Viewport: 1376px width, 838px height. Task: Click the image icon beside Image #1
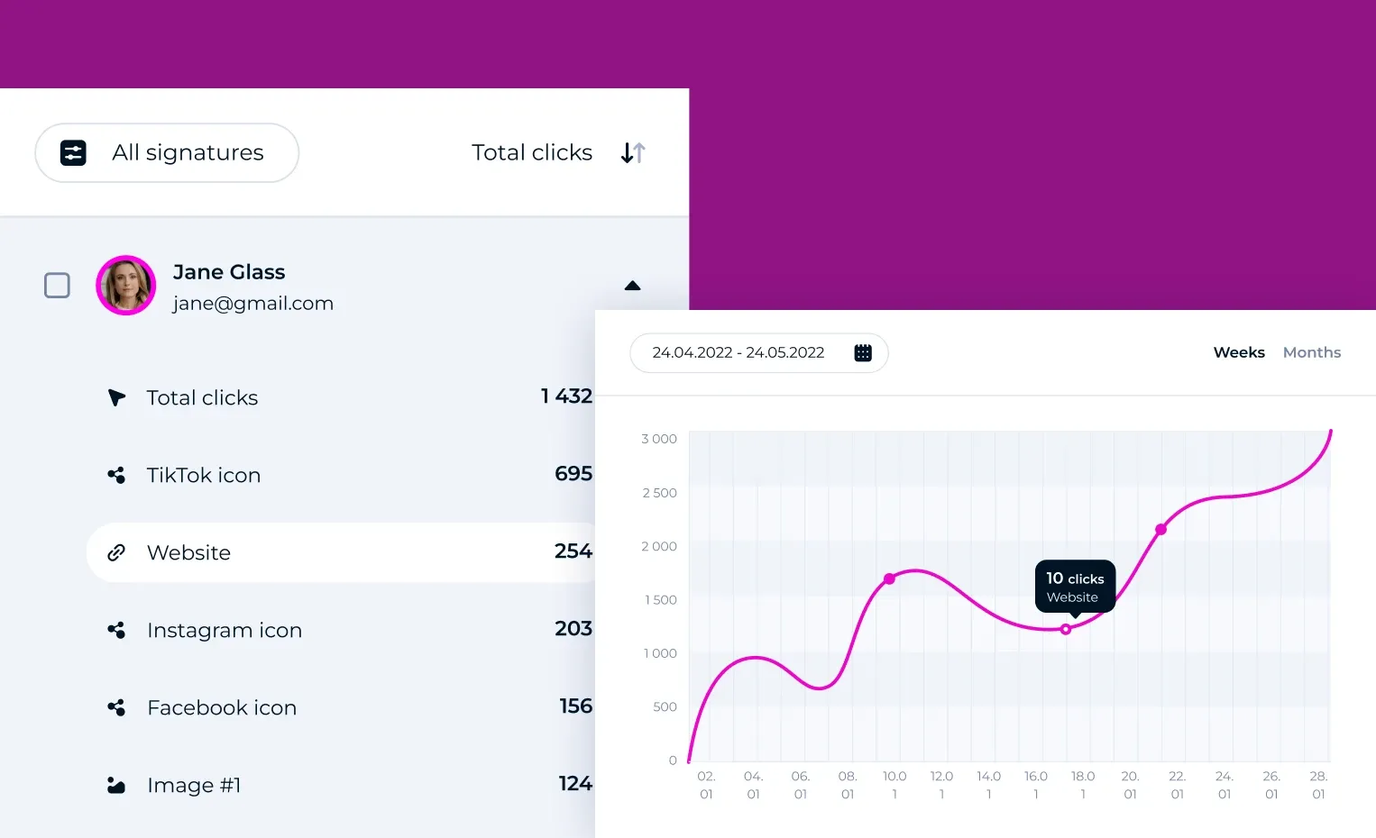click(x=116, y=785)
